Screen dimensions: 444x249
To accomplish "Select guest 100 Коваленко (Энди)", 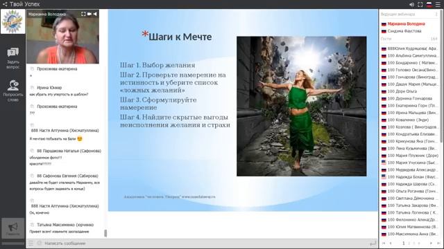I will (x=409, y=120).
